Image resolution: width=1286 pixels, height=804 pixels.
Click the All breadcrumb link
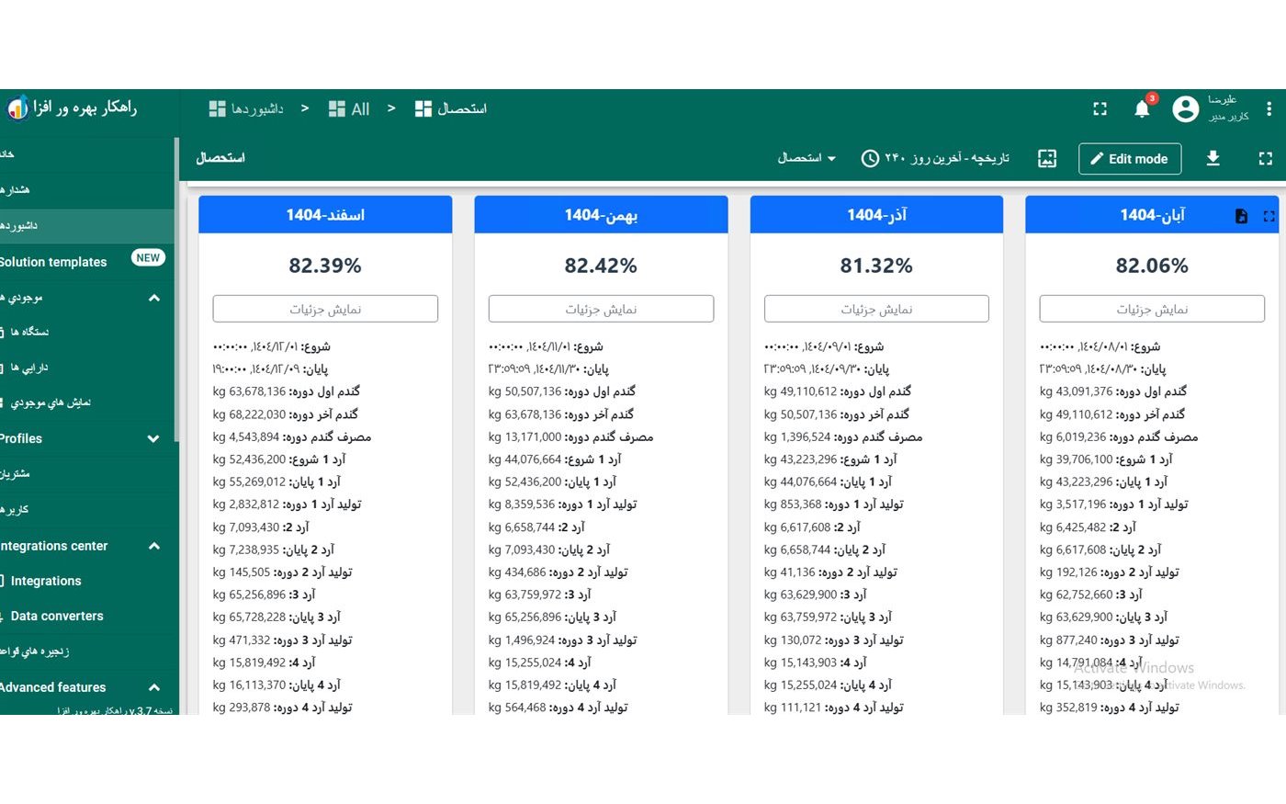pyautogui.click(x=360, y=108)
